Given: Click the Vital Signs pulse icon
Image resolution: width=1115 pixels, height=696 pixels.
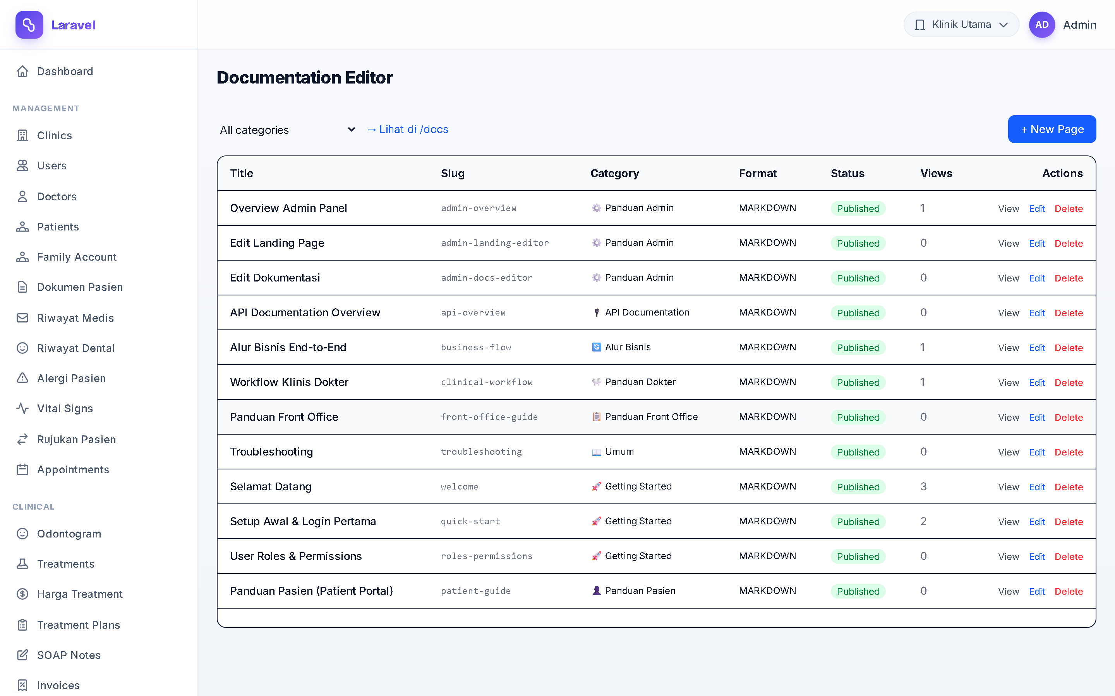Looking at the screenshot, I should (x=22, y=409).
